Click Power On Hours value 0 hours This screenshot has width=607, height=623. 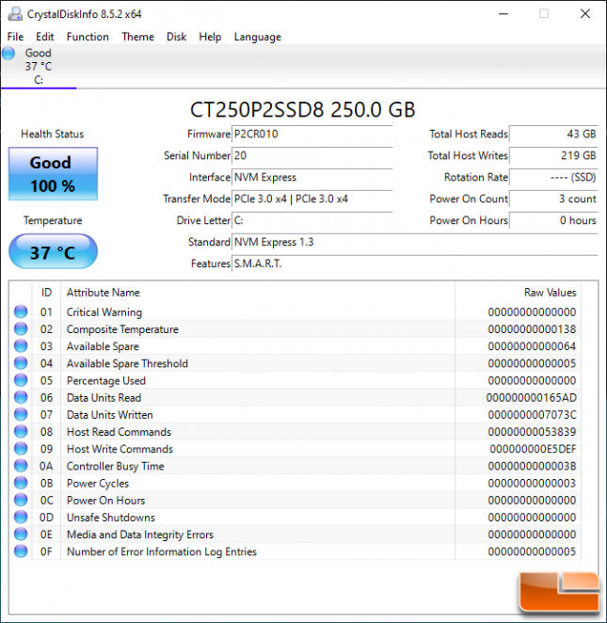point(553,220)
